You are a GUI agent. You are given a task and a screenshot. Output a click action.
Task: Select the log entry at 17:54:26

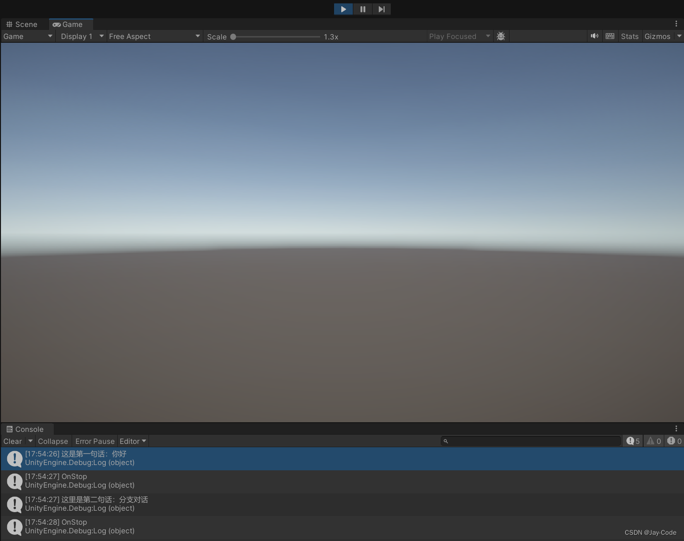342,459
